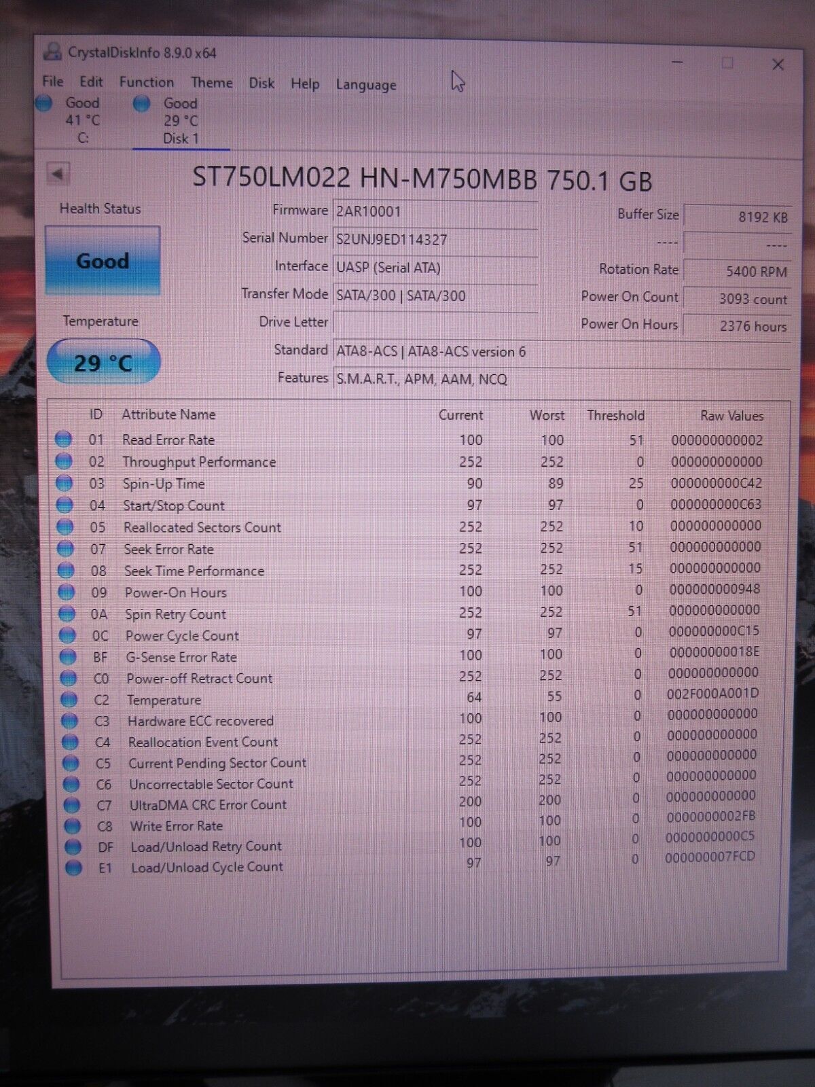The width and height of the screenshot is (815, 1087).
Task: Click the Rotation Rate value 5400 RPM
Action: coord(738,271)
